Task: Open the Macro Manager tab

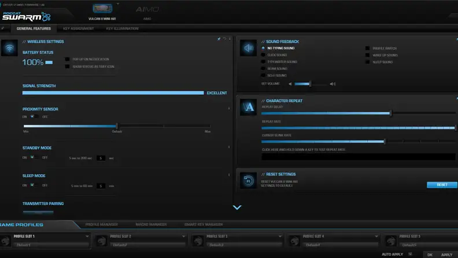Action: point(151,224)
